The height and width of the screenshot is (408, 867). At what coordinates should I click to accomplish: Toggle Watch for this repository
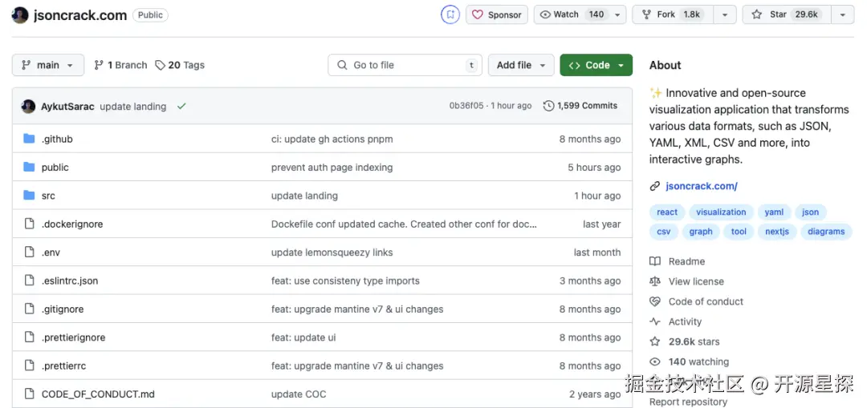[572, 14]
